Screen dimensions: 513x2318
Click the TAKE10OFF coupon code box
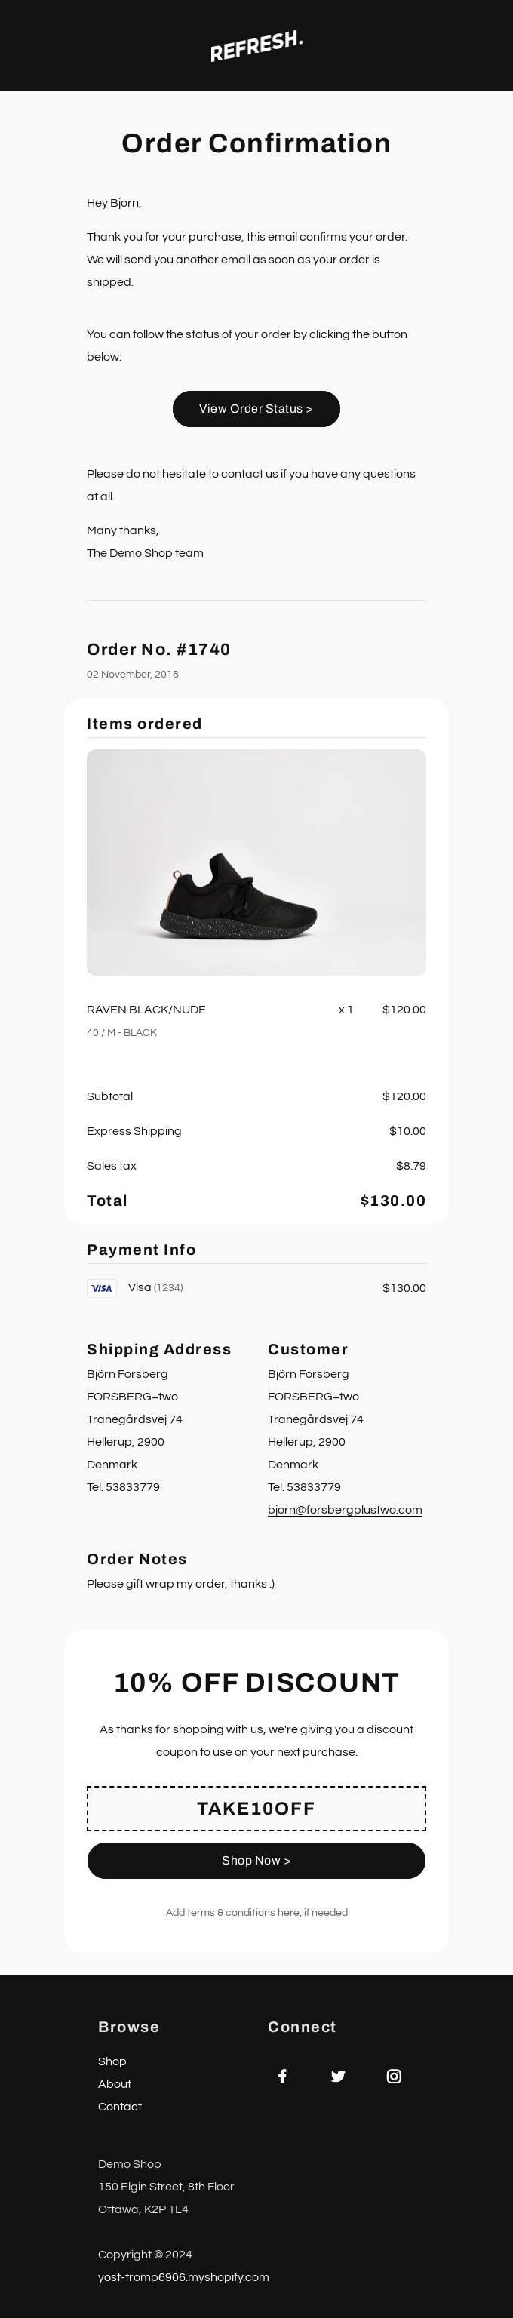[x=256, y=1808]
